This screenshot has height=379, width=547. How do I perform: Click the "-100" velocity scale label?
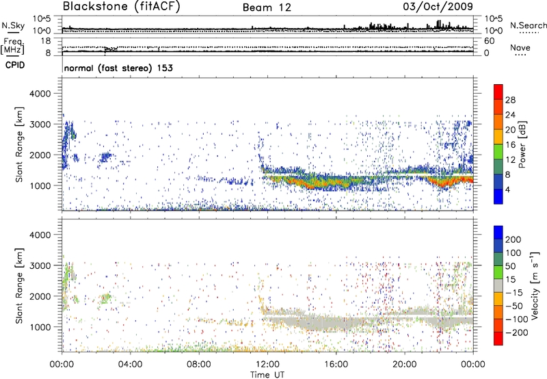[517, 319]
